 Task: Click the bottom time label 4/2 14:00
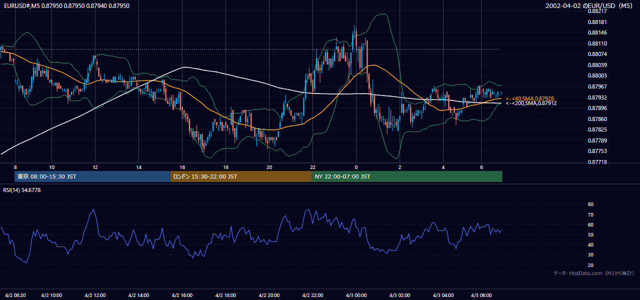pos(139,295)
